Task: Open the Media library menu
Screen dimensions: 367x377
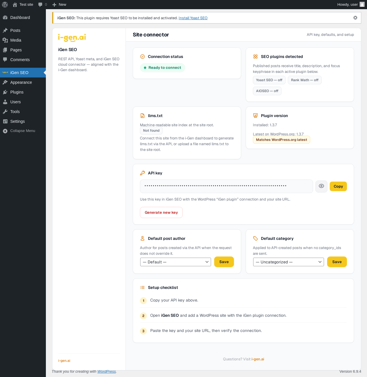Action: tap(23, 40)
